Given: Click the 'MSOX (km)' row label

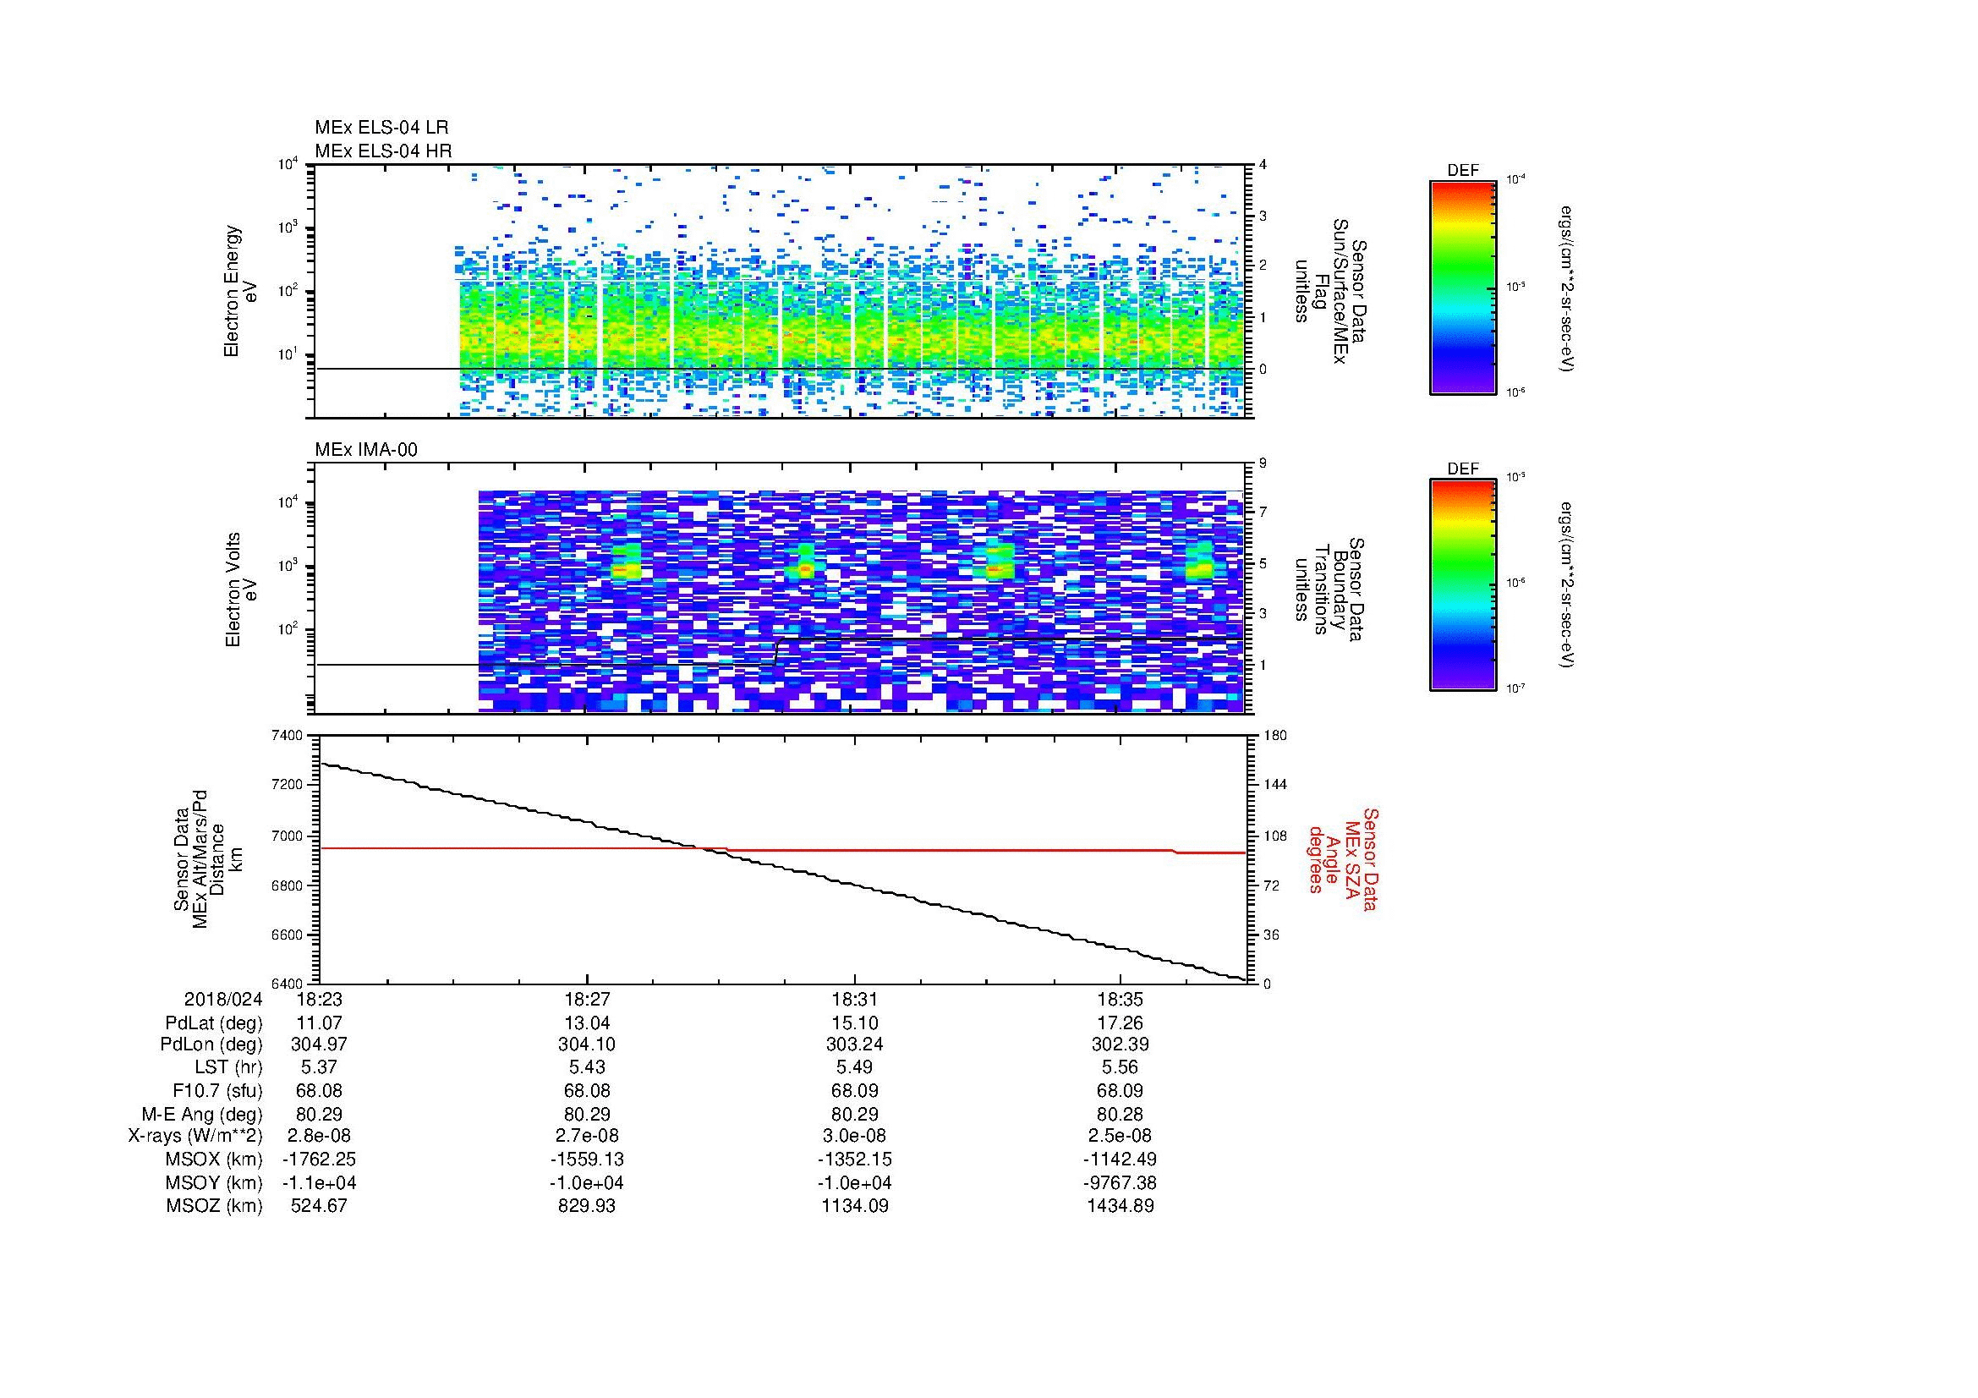Looking at the screenshot, I should [214, 1160].
